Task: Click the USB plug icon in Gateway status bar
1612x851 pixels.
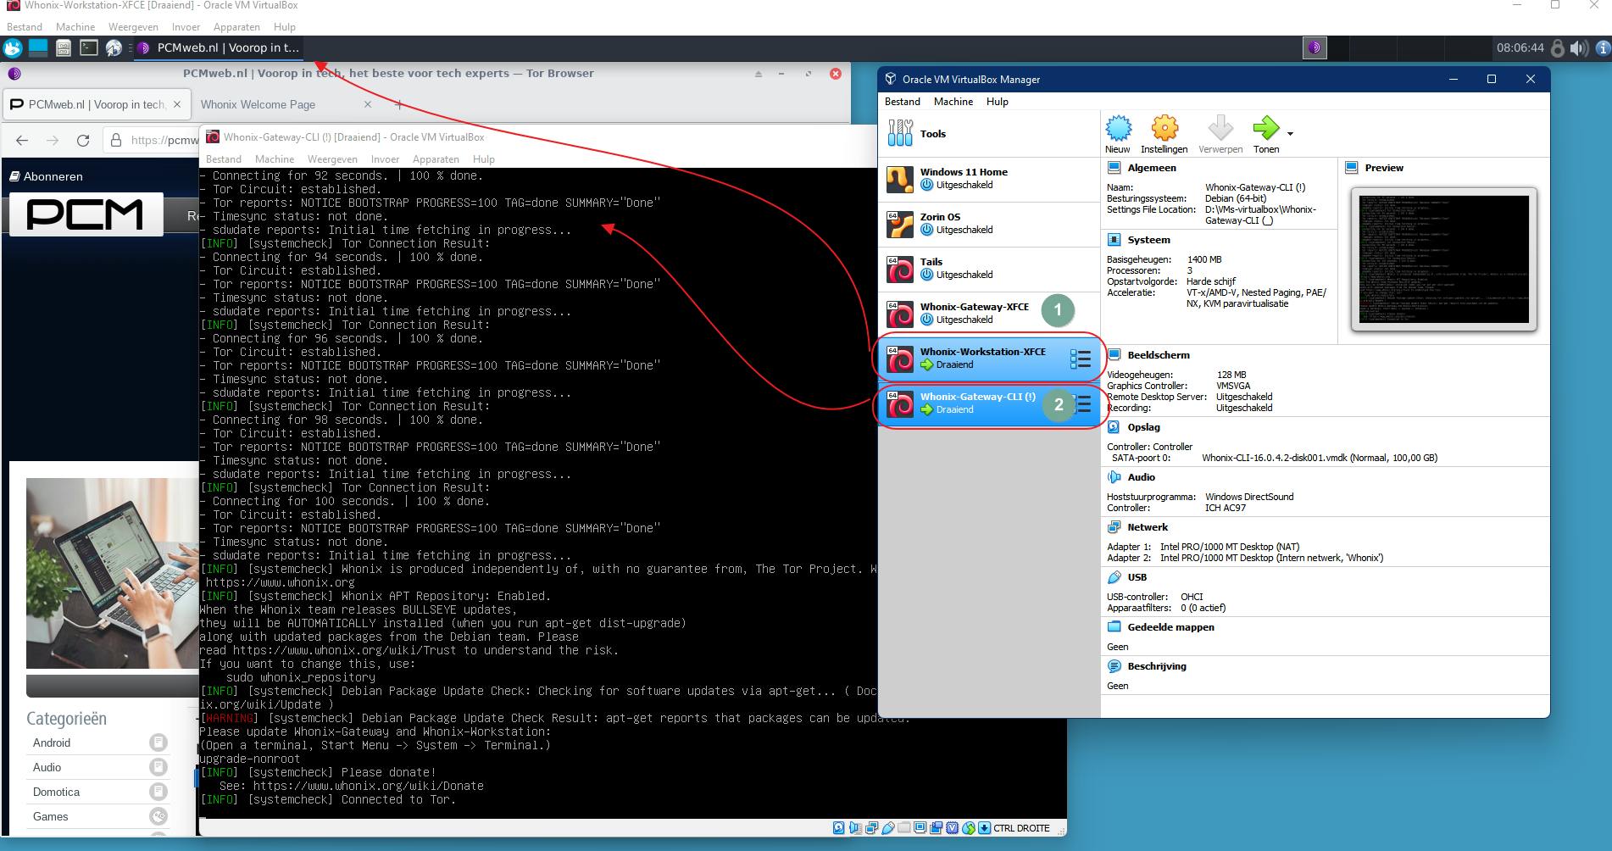Action: pyautogui.click(x=887, y=828)
